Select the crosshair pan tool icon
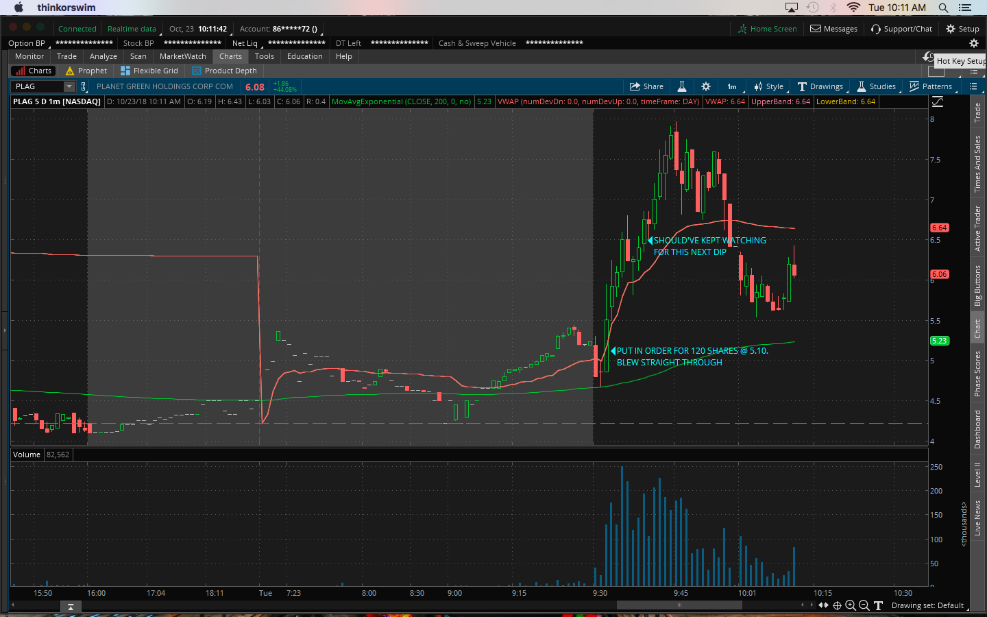987x617 pixels. (x=837, y=605)
